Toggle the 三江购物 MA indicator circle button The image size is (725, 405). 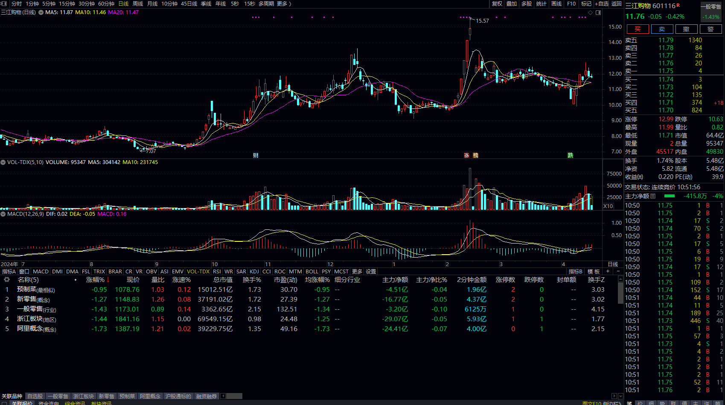pos(41,12)
